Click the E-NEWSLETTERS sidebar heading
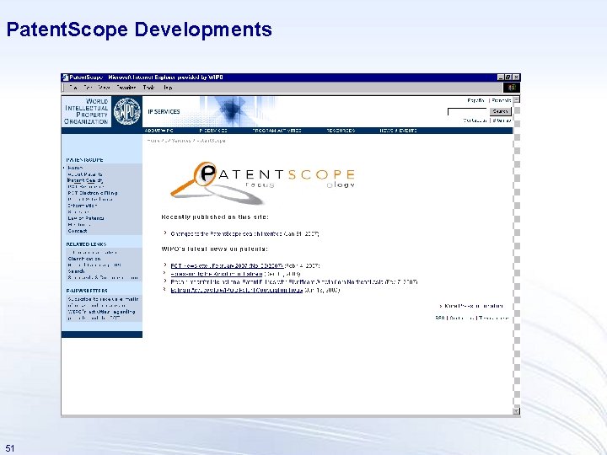The width and height of the screenshot is (607, 455). coord(87,291)
